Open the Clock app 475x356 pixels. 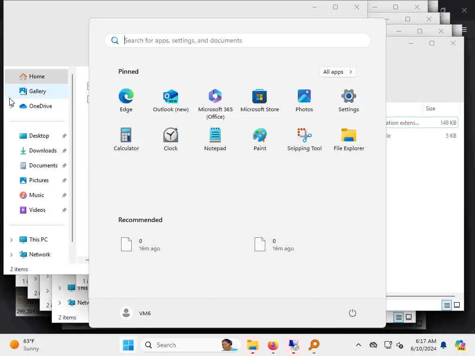point(171,139)
